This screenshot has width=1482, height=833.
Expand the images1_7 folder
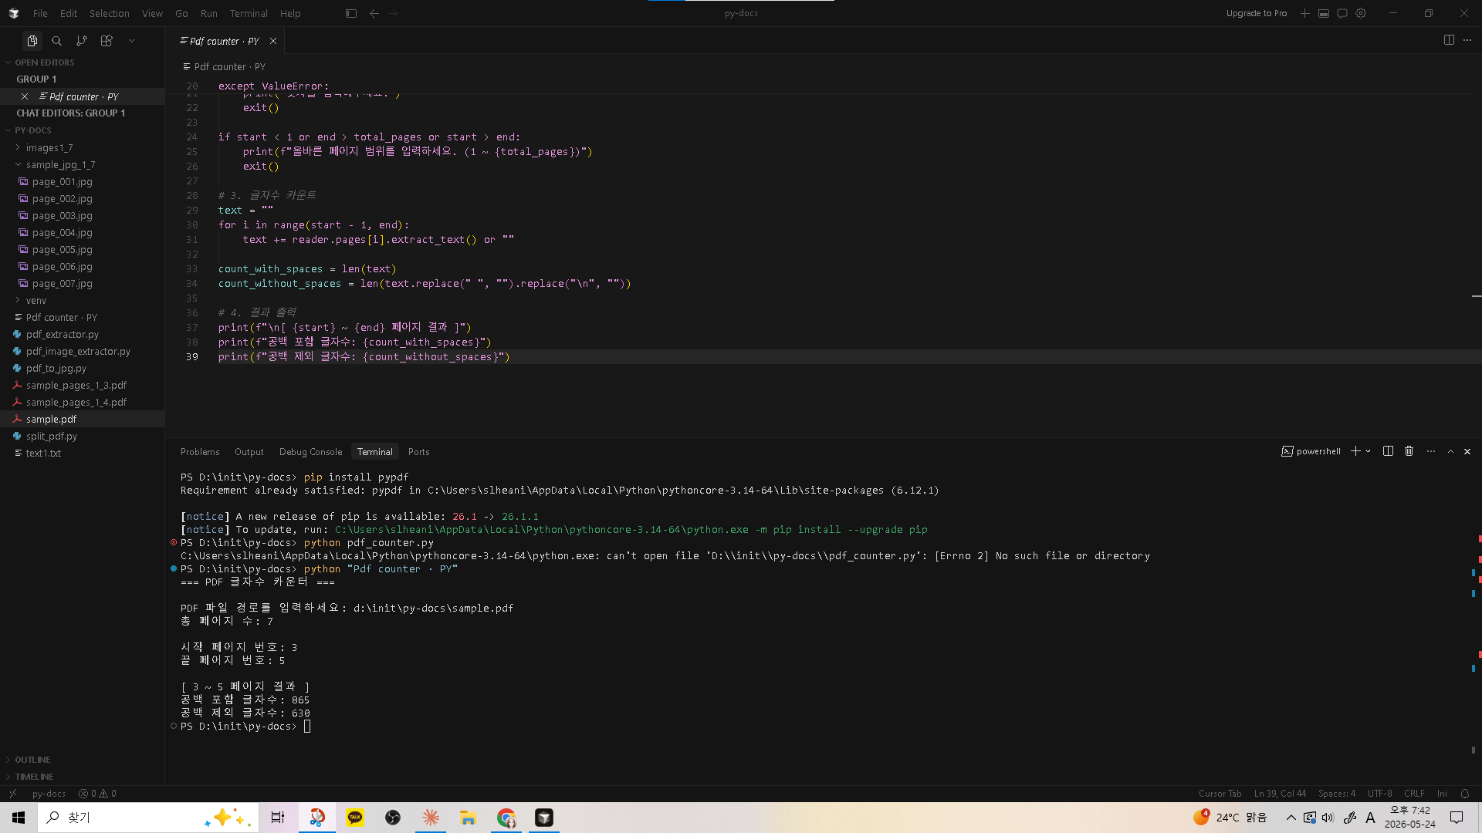[49, 147]
